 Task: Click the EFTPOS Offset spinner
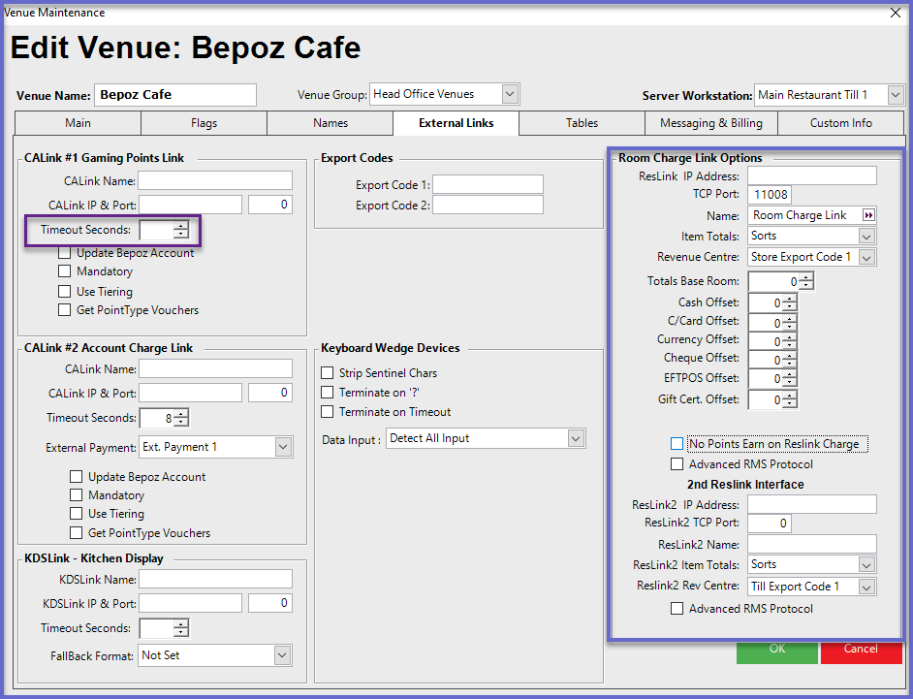772,379
